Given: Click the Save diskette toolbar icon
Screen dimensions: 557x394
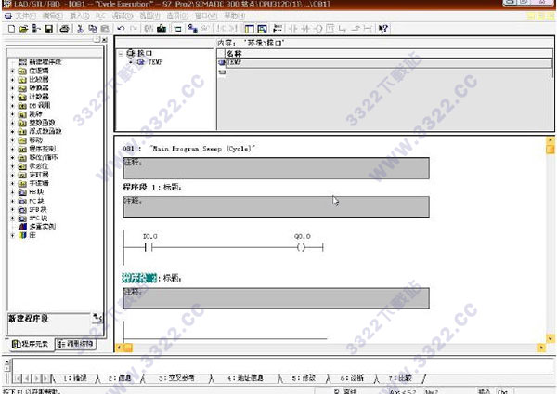Looking at the screenshot, I should (49, 29).
